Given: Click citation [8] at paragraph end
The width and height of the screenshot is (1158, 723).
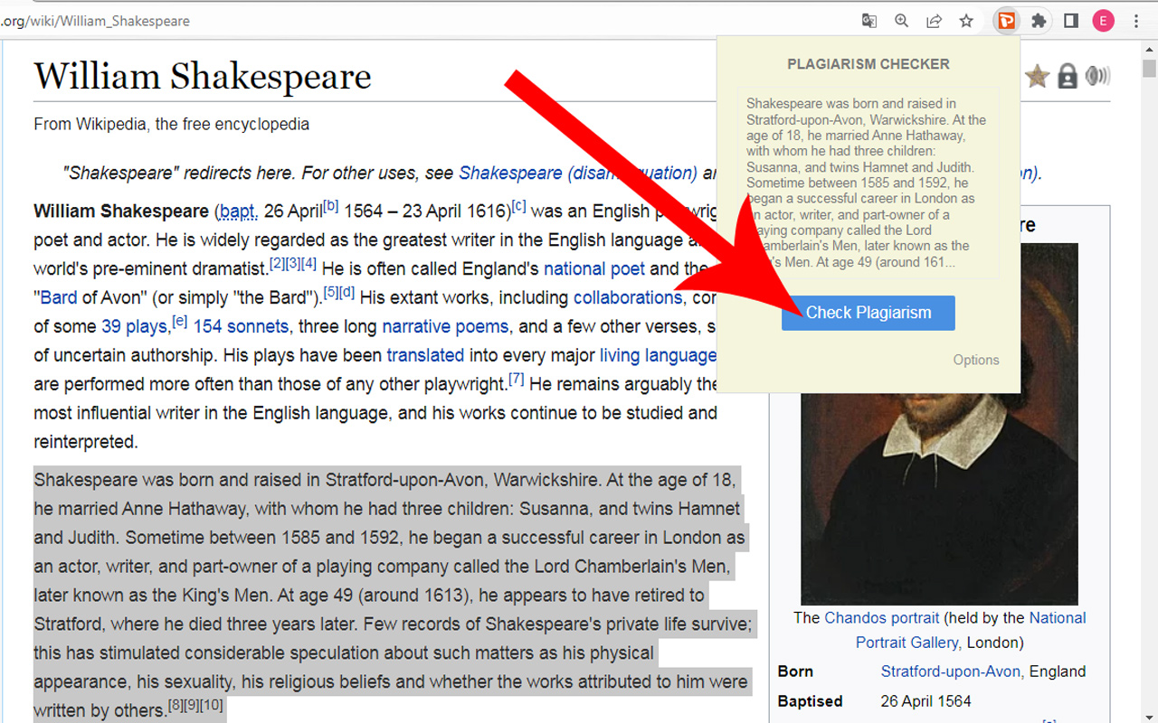Looking at the screenshot, I should point(176,704).
